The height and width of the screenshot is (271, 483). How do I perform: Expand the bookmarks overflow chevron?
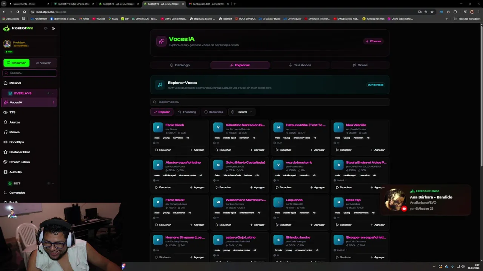click(446, 18)
